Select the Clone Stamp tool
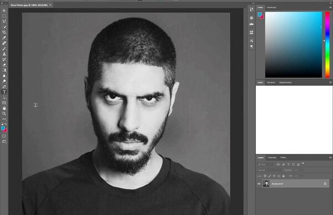Image resolution: width=333 pixels, height=215 pixels. pos(4,54)
